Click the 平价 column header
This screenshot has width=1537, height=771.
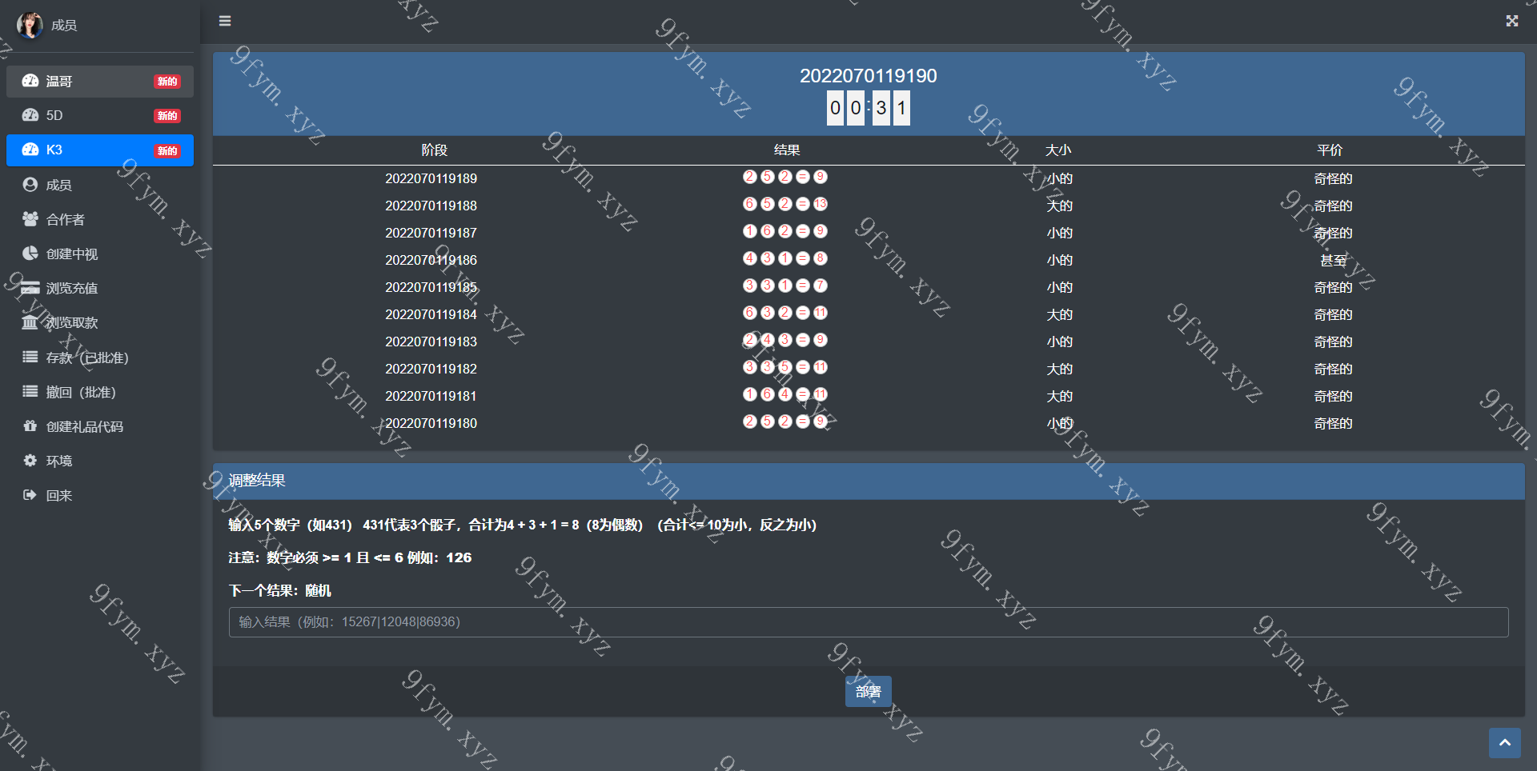coord(1330,150)
